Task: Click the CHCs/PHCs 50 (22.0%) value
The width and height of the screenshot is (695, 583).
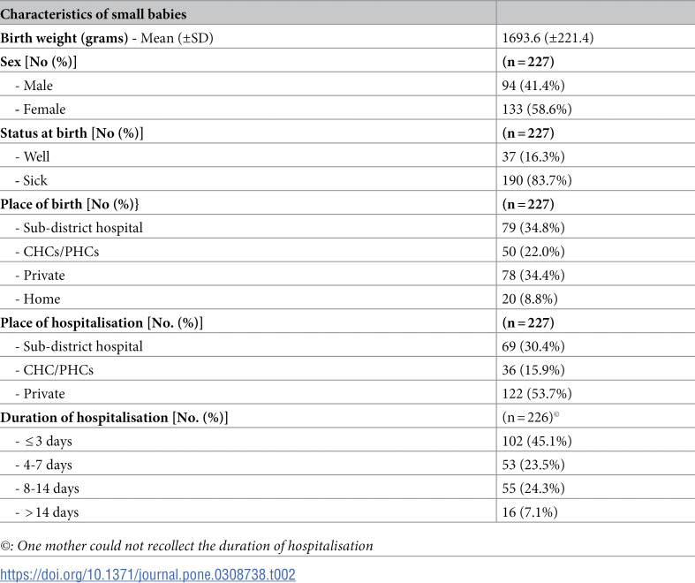Action: pos(533,252)
